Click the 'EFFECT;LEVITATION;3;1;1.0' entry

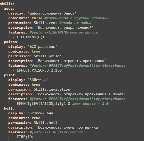coord(44,104)
